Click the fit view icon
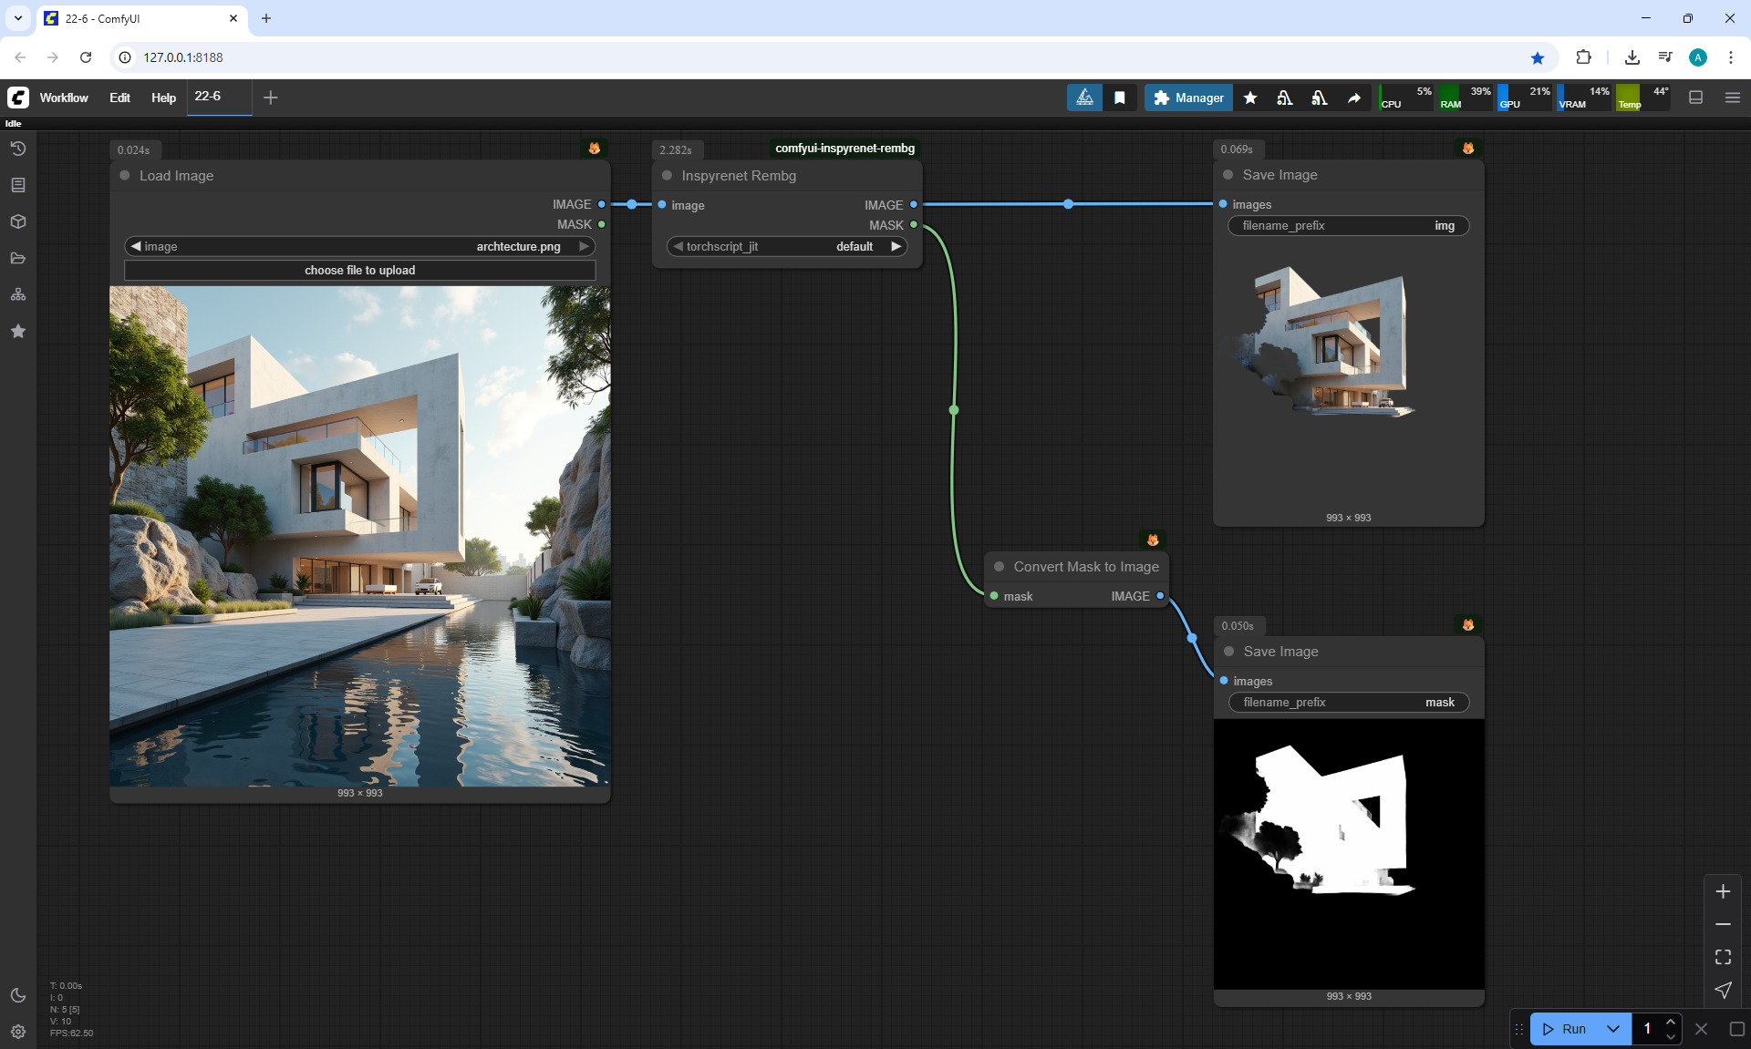The image size is (1751, 1049). pyautogui.click(x=1723, y=957)
